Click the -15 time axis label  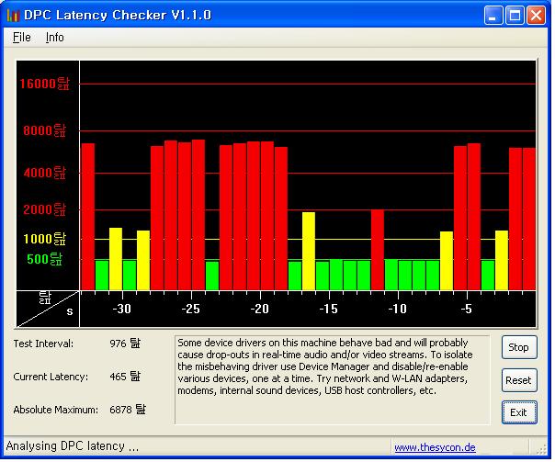(x=328, y=309)
